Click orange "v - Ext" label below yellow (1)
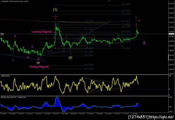 pos(55,16)
